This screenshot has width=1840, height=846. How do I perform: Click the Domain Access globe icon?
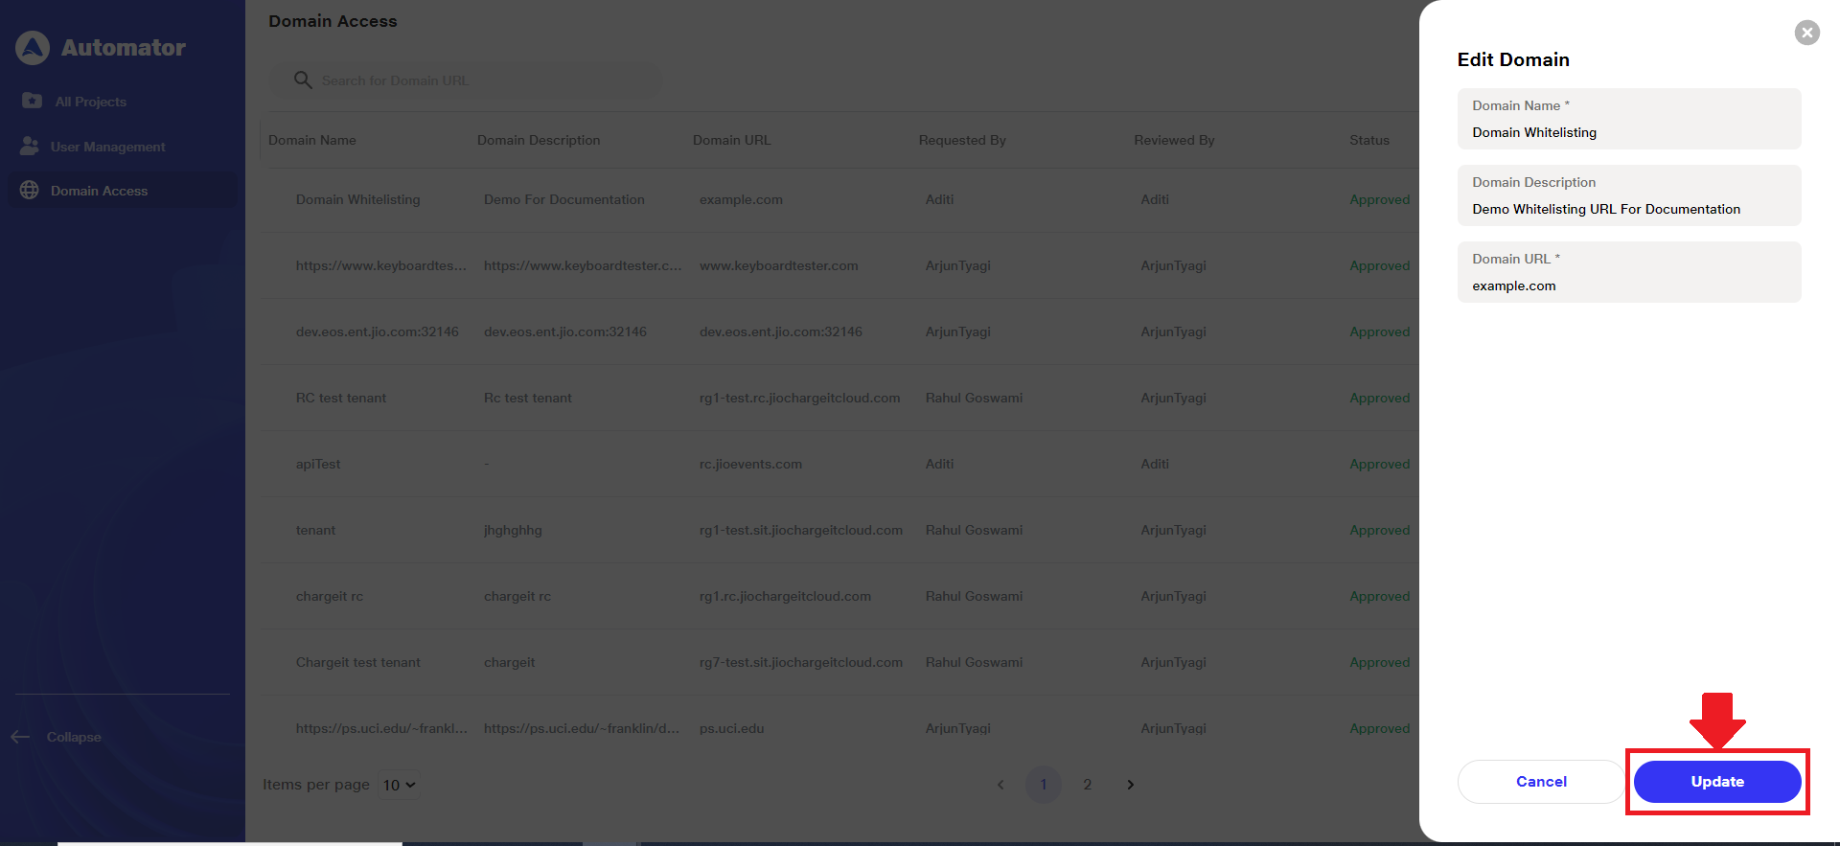[x=30, y=190]
